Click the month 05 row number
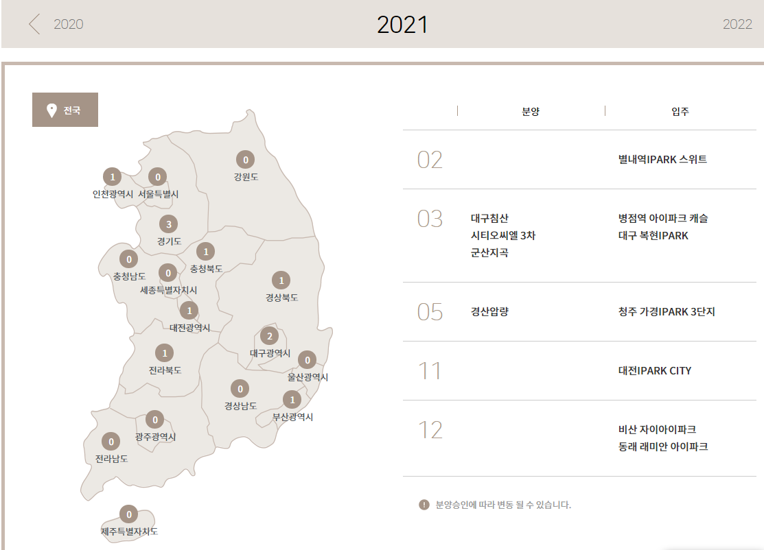This screenshot has height=550, width=764. (x=430, y=312)
